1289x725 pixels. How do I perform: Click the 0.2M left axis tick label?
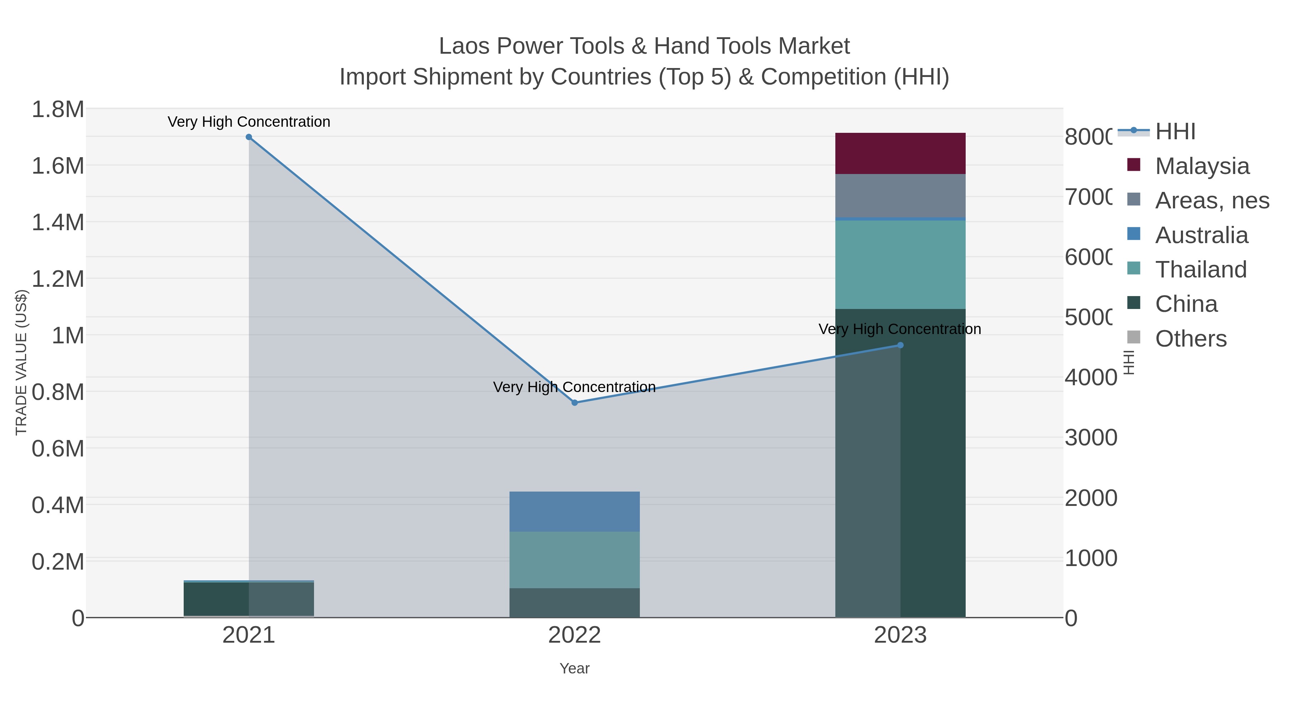(x=58, y=562)
